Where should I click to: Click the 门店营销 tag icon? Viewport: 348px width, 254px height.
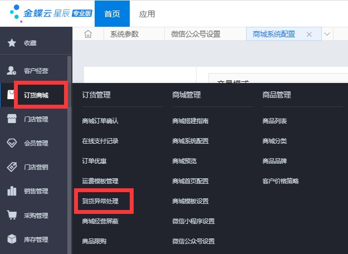point(11,167)
